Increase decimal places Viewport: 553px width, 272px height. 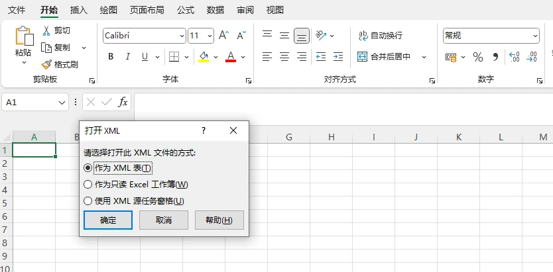click(514, 57)
